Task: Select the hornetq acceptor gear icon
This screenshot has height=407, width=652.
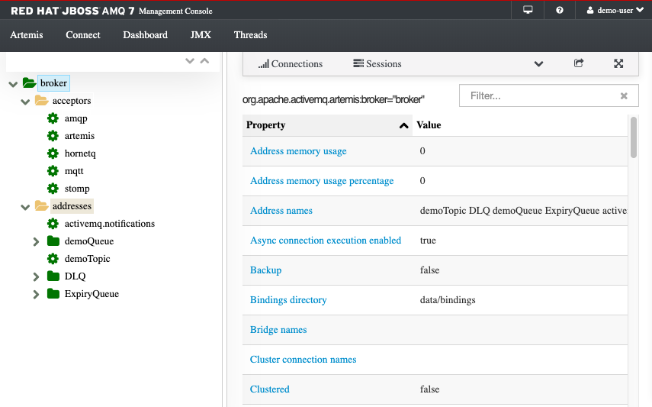Action: coord(53,153)
